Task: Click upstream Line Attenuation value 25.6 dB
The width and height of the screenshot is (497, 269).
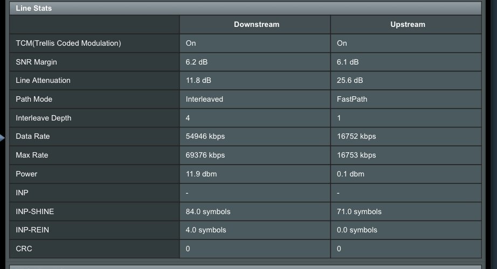Action: 350,81
